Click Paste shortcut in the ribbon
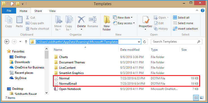This screenshot has width=208, height=103. point(37,29)
